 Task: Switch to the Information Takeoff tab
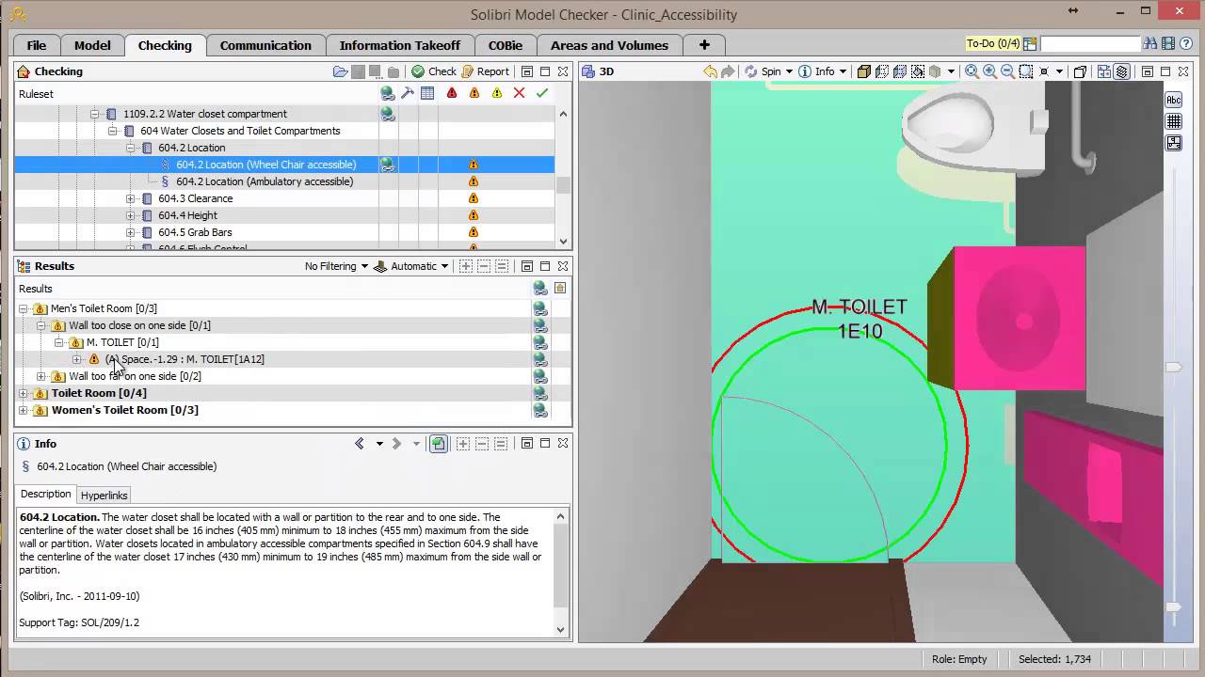tap(400, 45)
